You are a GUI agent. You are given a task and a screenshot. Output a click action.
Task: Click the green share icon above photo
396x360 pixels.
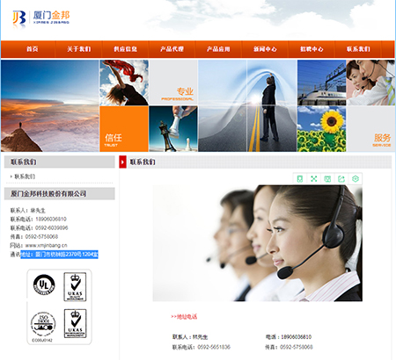click(341, 179)
